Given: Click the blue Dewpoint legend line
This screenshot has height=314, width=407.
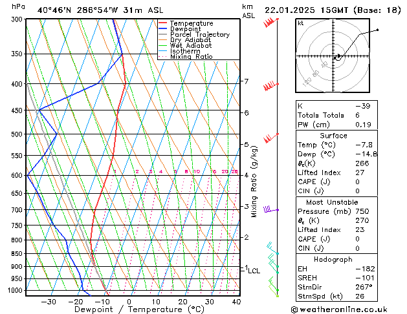Looking at the screenshot, I should tap(162, 29).
